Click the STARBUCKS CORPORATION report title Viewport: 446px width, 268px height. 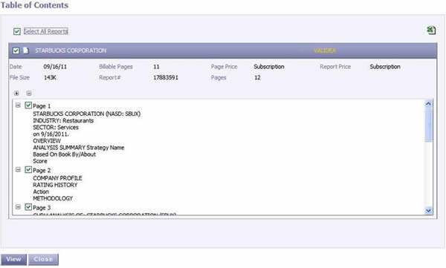click(71, 50)
